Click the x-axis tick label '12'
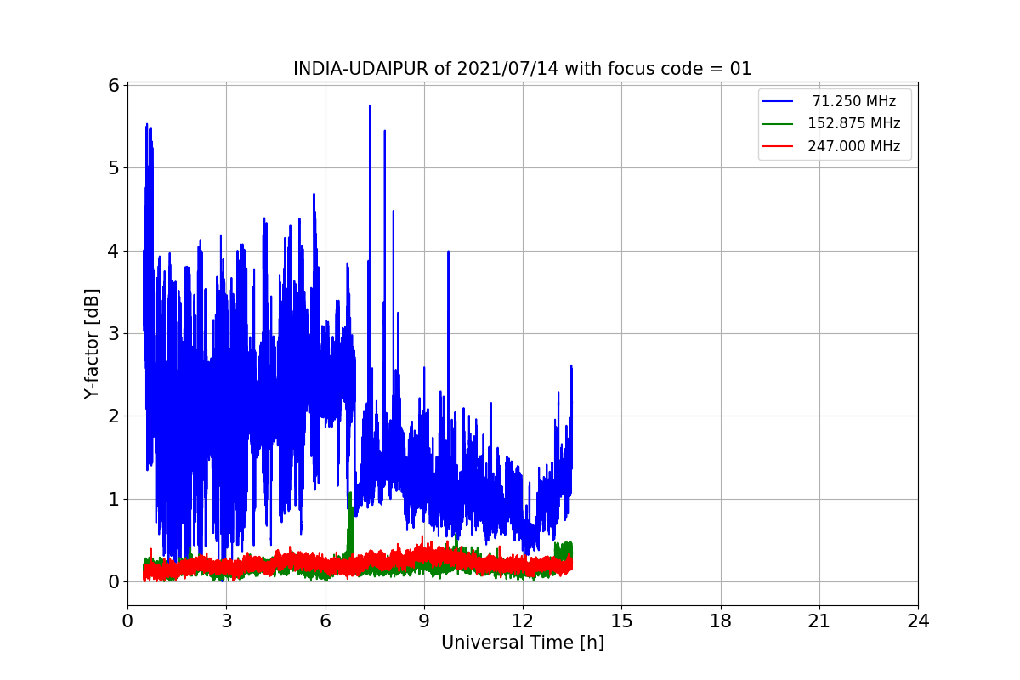 click(523, 620)
